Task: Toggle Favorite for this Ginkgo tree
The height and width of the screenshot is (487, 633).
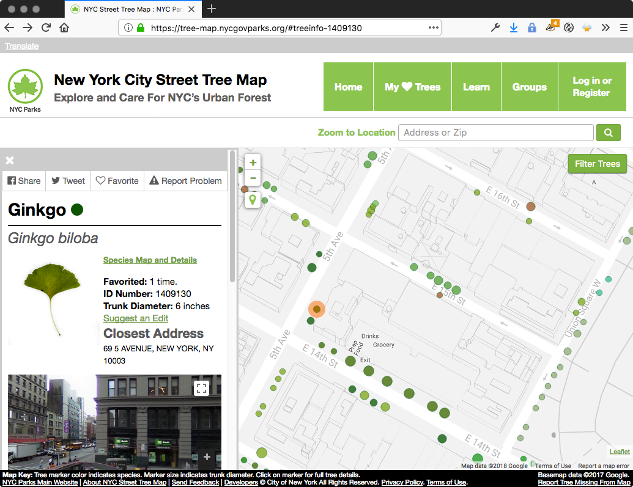Action: 117,181
